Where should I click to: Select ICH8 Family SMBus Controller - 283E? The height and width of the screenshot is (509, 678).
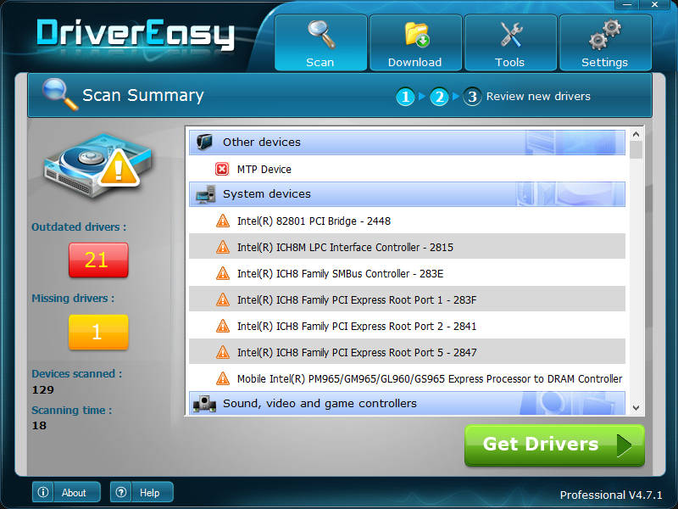point(407,273)
